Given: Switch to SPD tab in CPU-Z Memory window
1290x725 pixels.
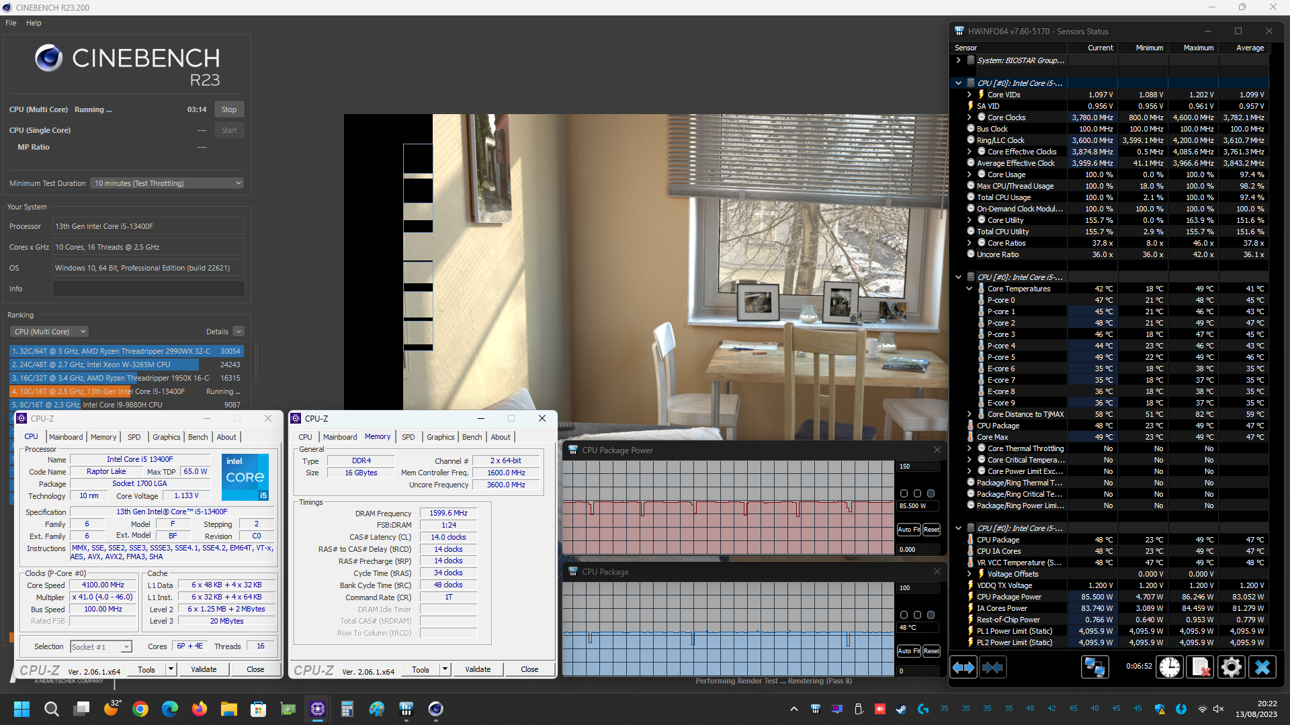Looking at the screenshot, I should (x=408, y=437).
